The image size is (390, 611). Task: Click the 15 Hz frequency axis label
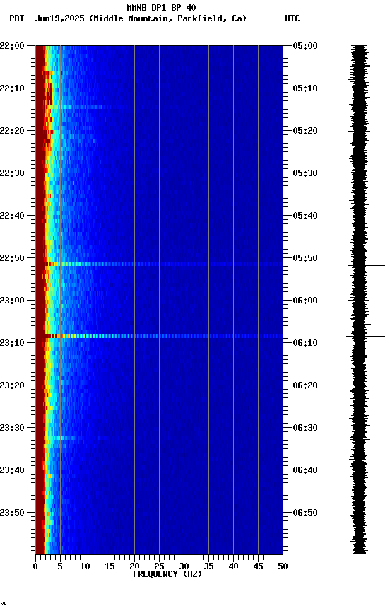[x=110, y=566]
